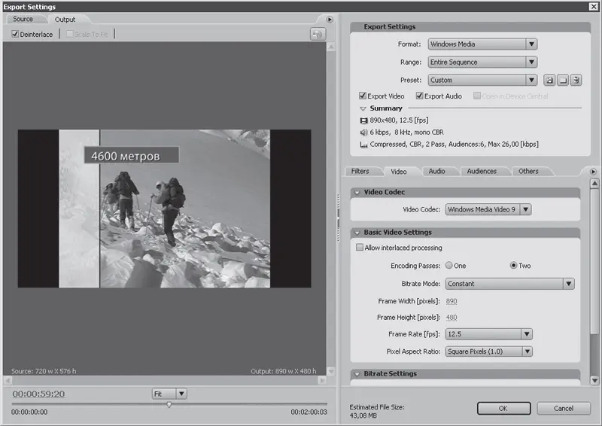
Task: Click the audio summary speaker icon
Action: (x=363, y=132)
